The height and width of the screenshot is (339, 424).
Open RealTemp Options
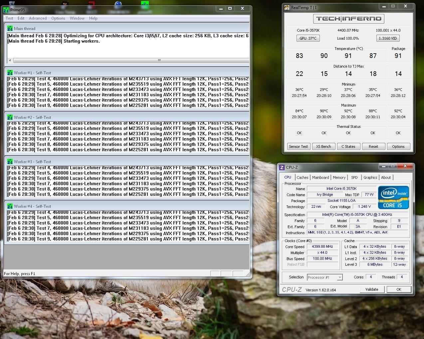398,147
